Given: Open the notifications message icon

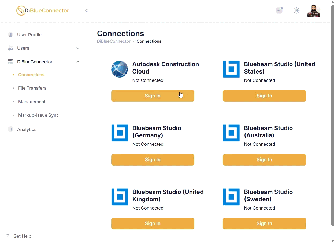Looking at the screenshot, I should click(x=279, y=10).
